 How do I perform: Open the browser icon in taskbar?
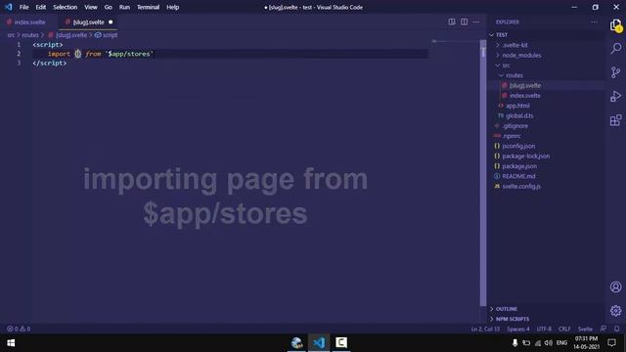pyautogui.click(x=296, y=343)
